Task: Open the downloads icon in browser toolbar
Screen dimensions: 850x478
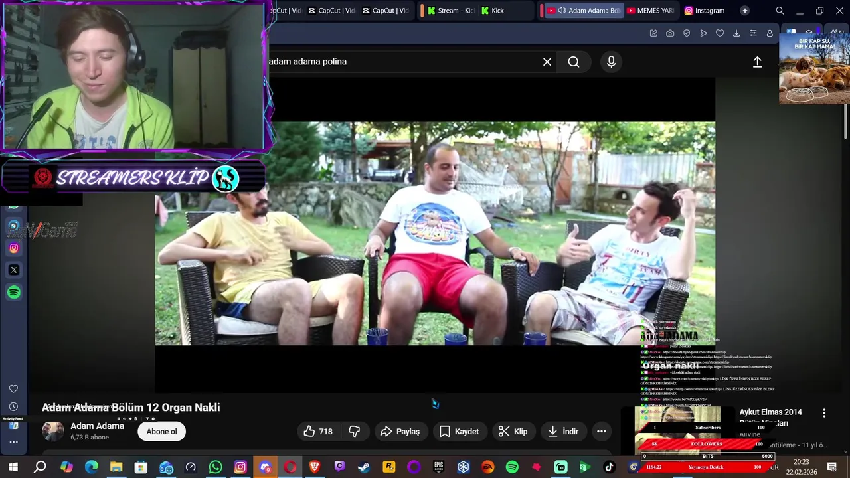Action: click(x=736, y=33)
